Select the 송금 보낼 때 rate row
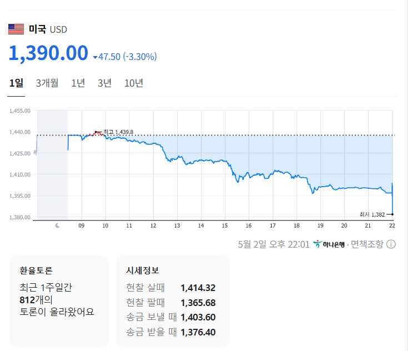 click(171, 318)
